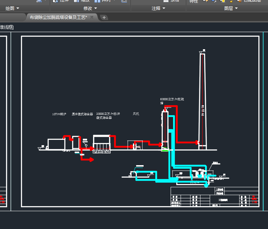The width and height of the screenshot is (268, 229).
Task: Open the Table (表格) tool
Action: [x=166, y=1]
